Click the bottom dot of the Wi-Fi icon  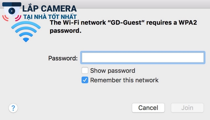click(x=26, y=40)
